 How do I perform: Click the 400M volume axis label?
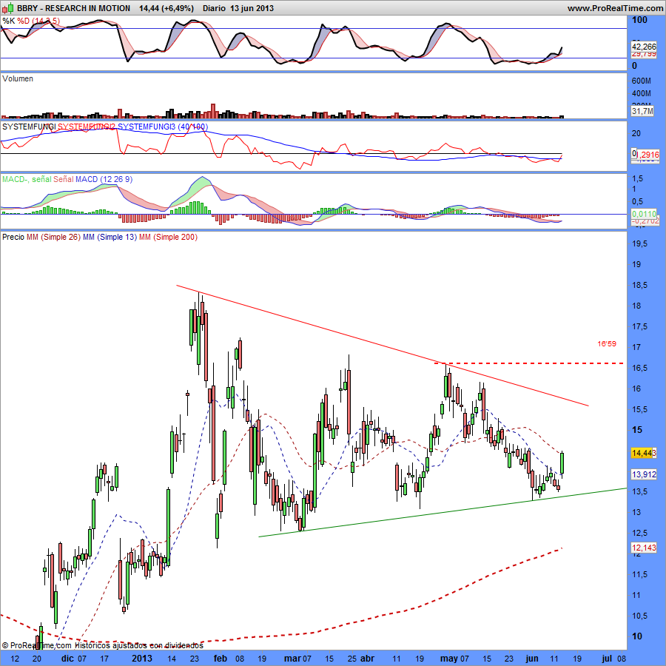pos(642,93)
